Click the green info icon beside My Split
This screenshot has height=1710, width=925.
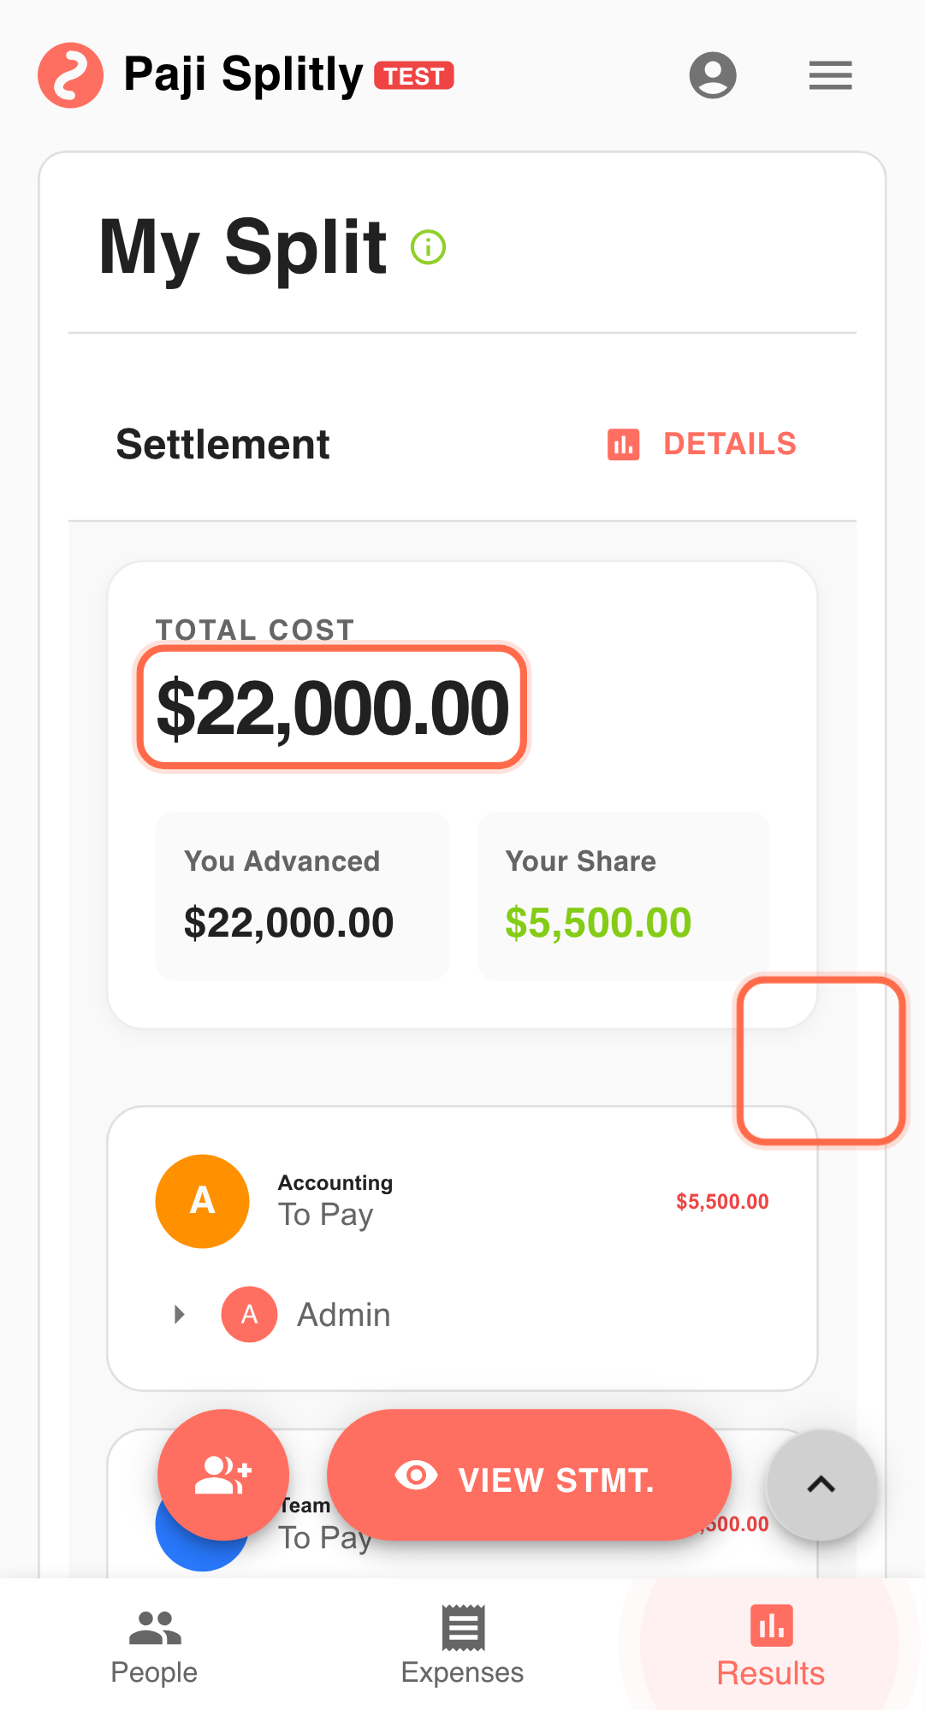point(428,247)
